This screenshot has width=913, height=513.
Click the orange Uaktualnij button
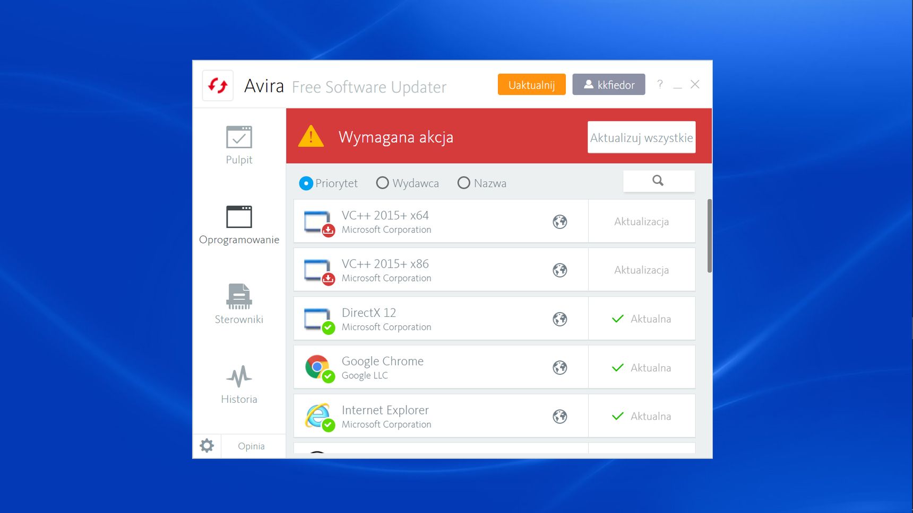pos(531,85)
